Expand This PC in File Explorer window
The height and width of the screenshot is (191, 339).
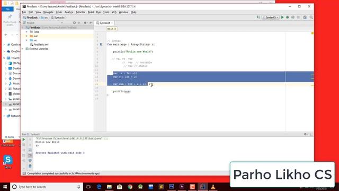(4, 58)
